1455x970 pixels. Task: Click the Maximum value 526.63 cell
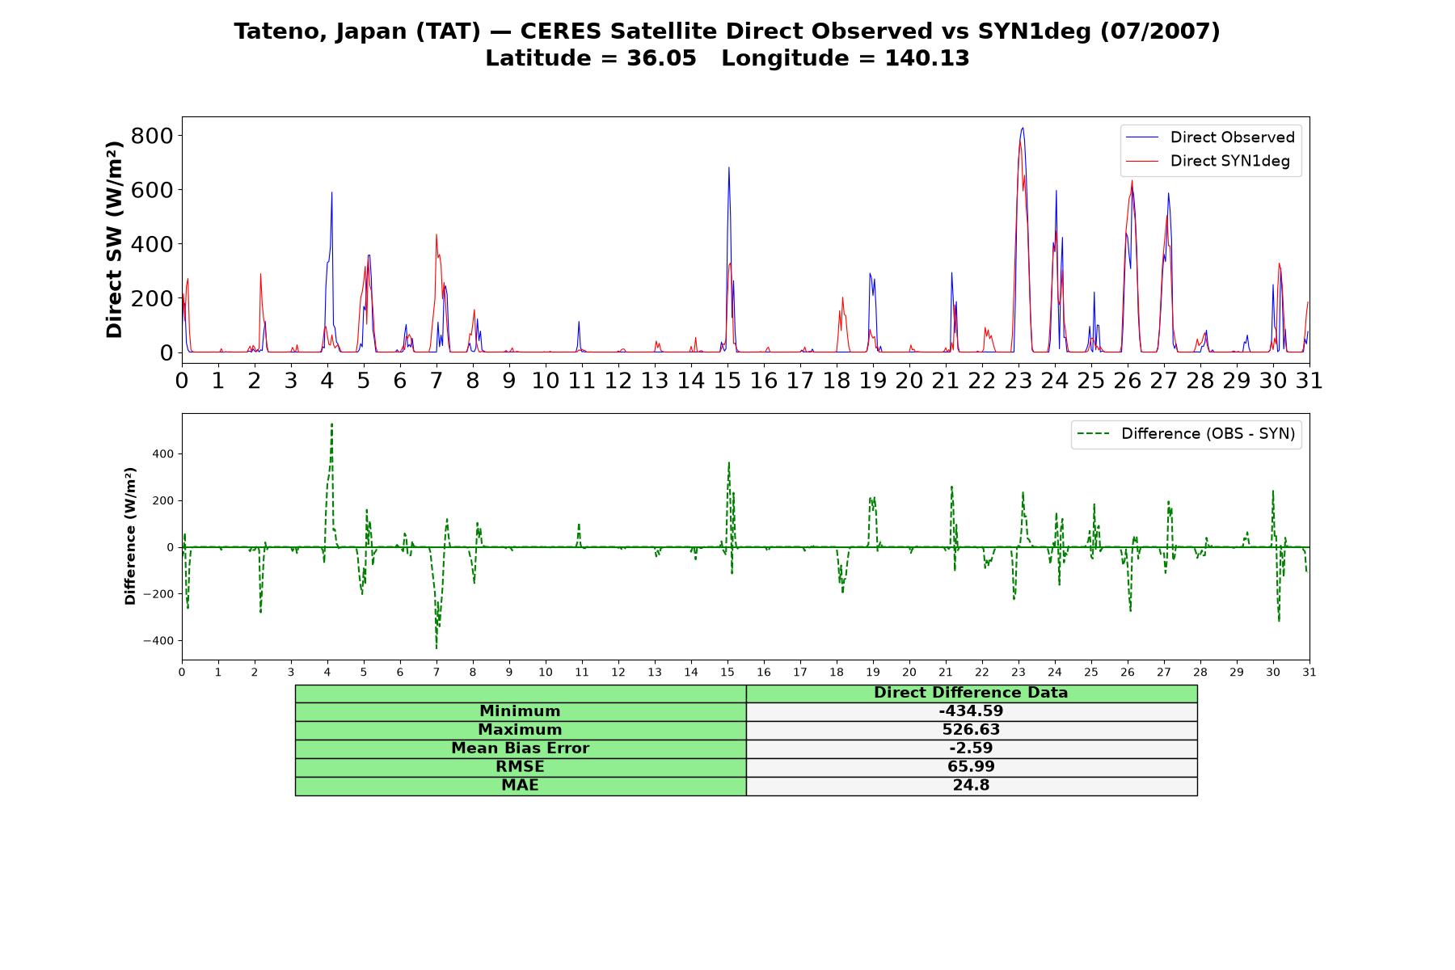coord(971,730)
